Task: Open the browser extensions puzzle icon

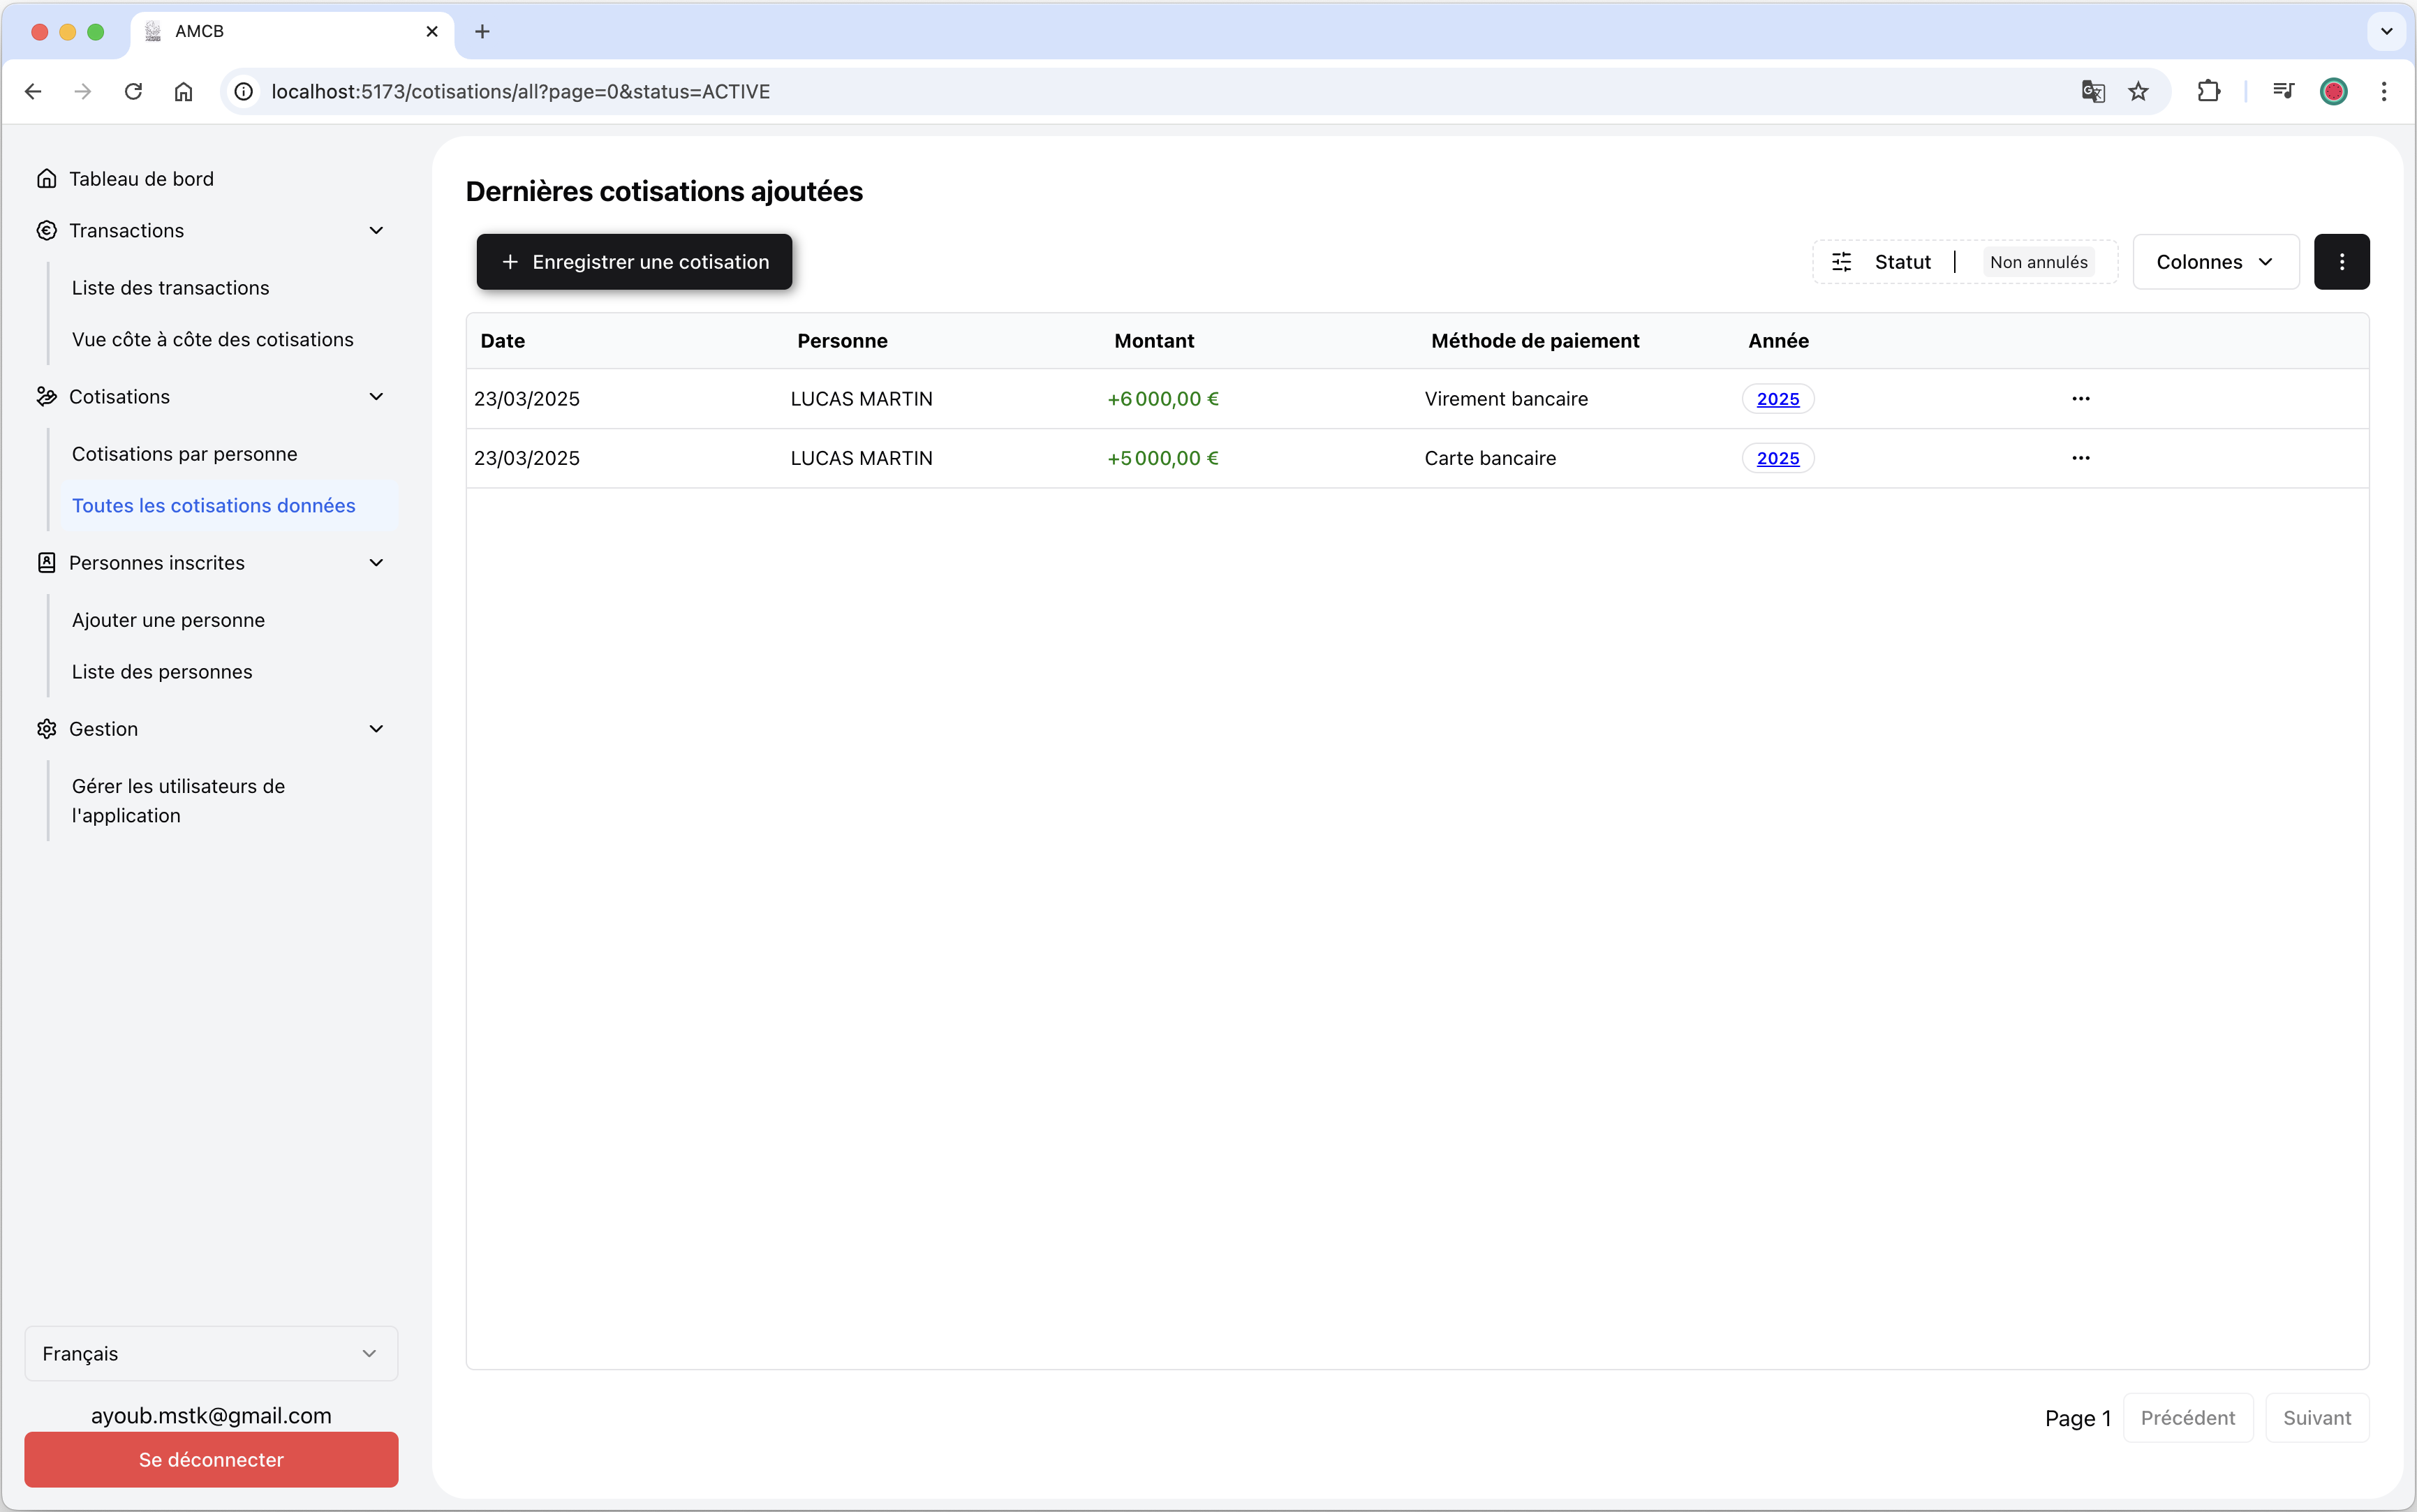Action: coord(2208,92)
